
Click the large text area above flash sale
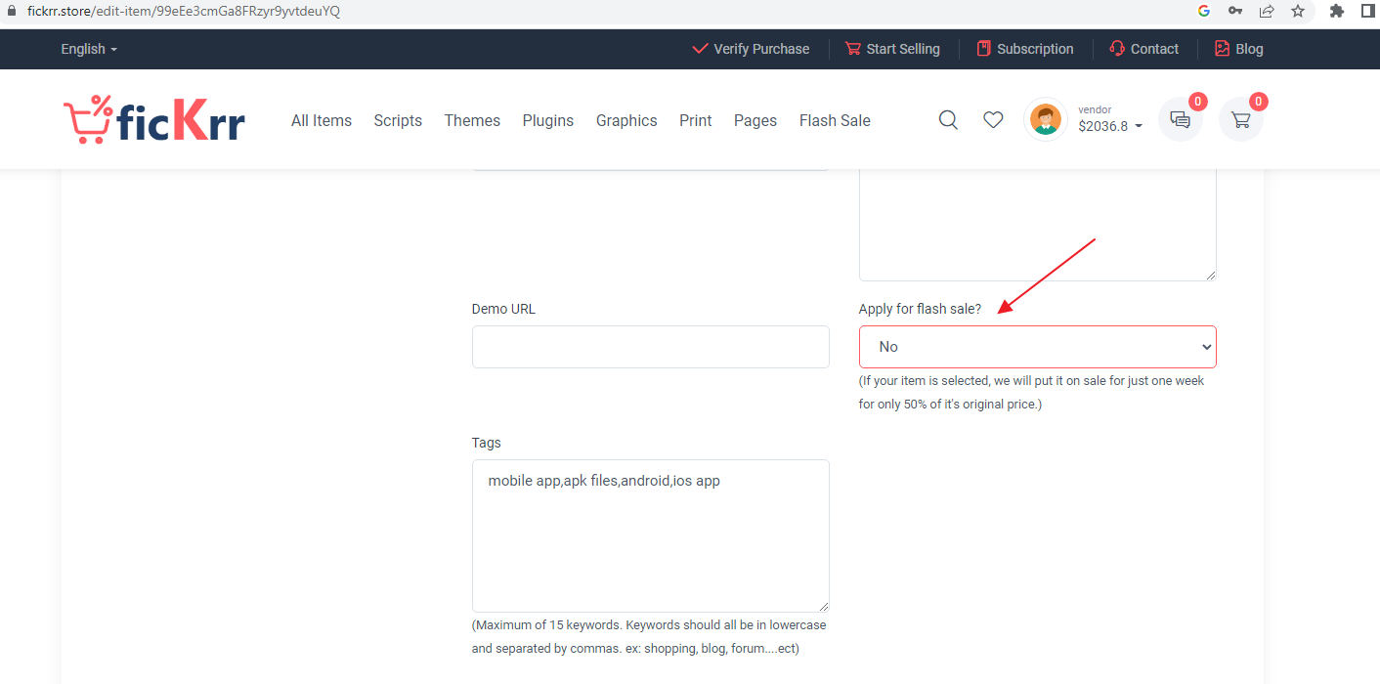[x=1038, y=225]
